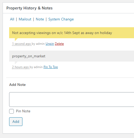Click 'by admin' text under pinned note
The image size is (134, 138).
coord(38,44)
